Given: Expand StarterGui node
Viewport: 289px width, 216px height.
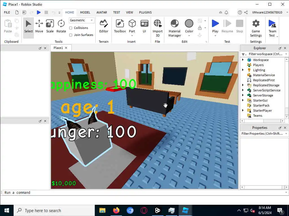Looking at the screenshot, I should tap(243, 100).
